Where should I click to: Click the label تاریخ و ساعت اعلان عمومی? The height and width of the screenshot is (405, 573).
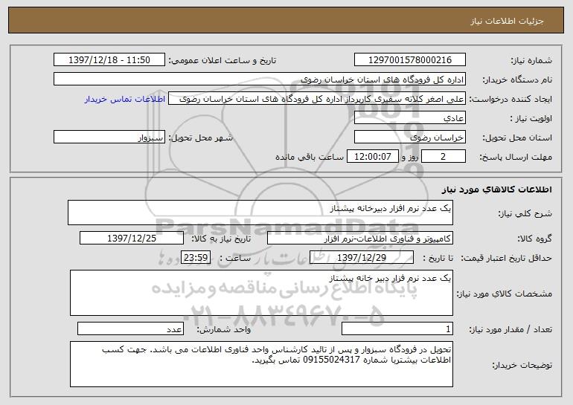223,61
